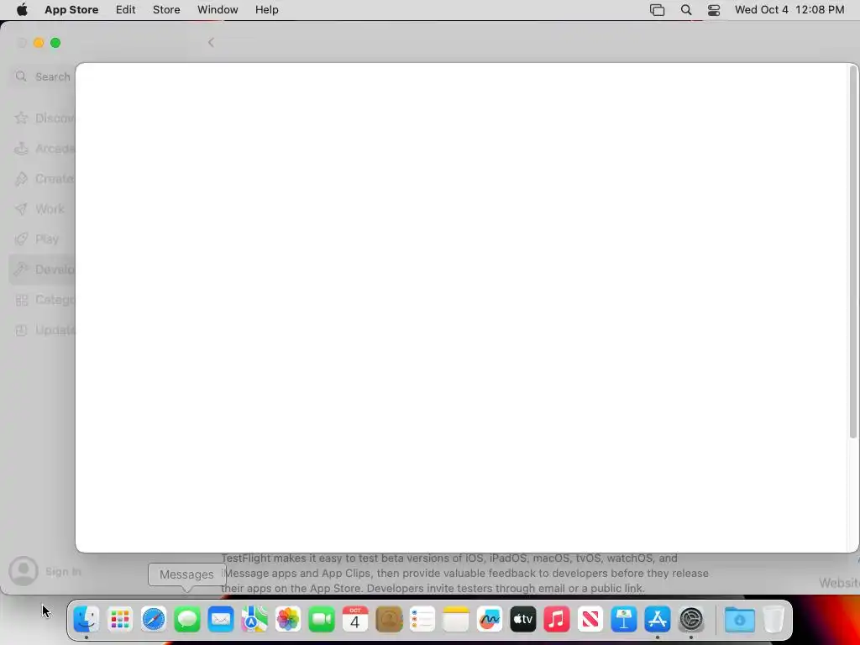Select Updates in the sidebar
Screen dimensions: 860x645
(43, 330)
